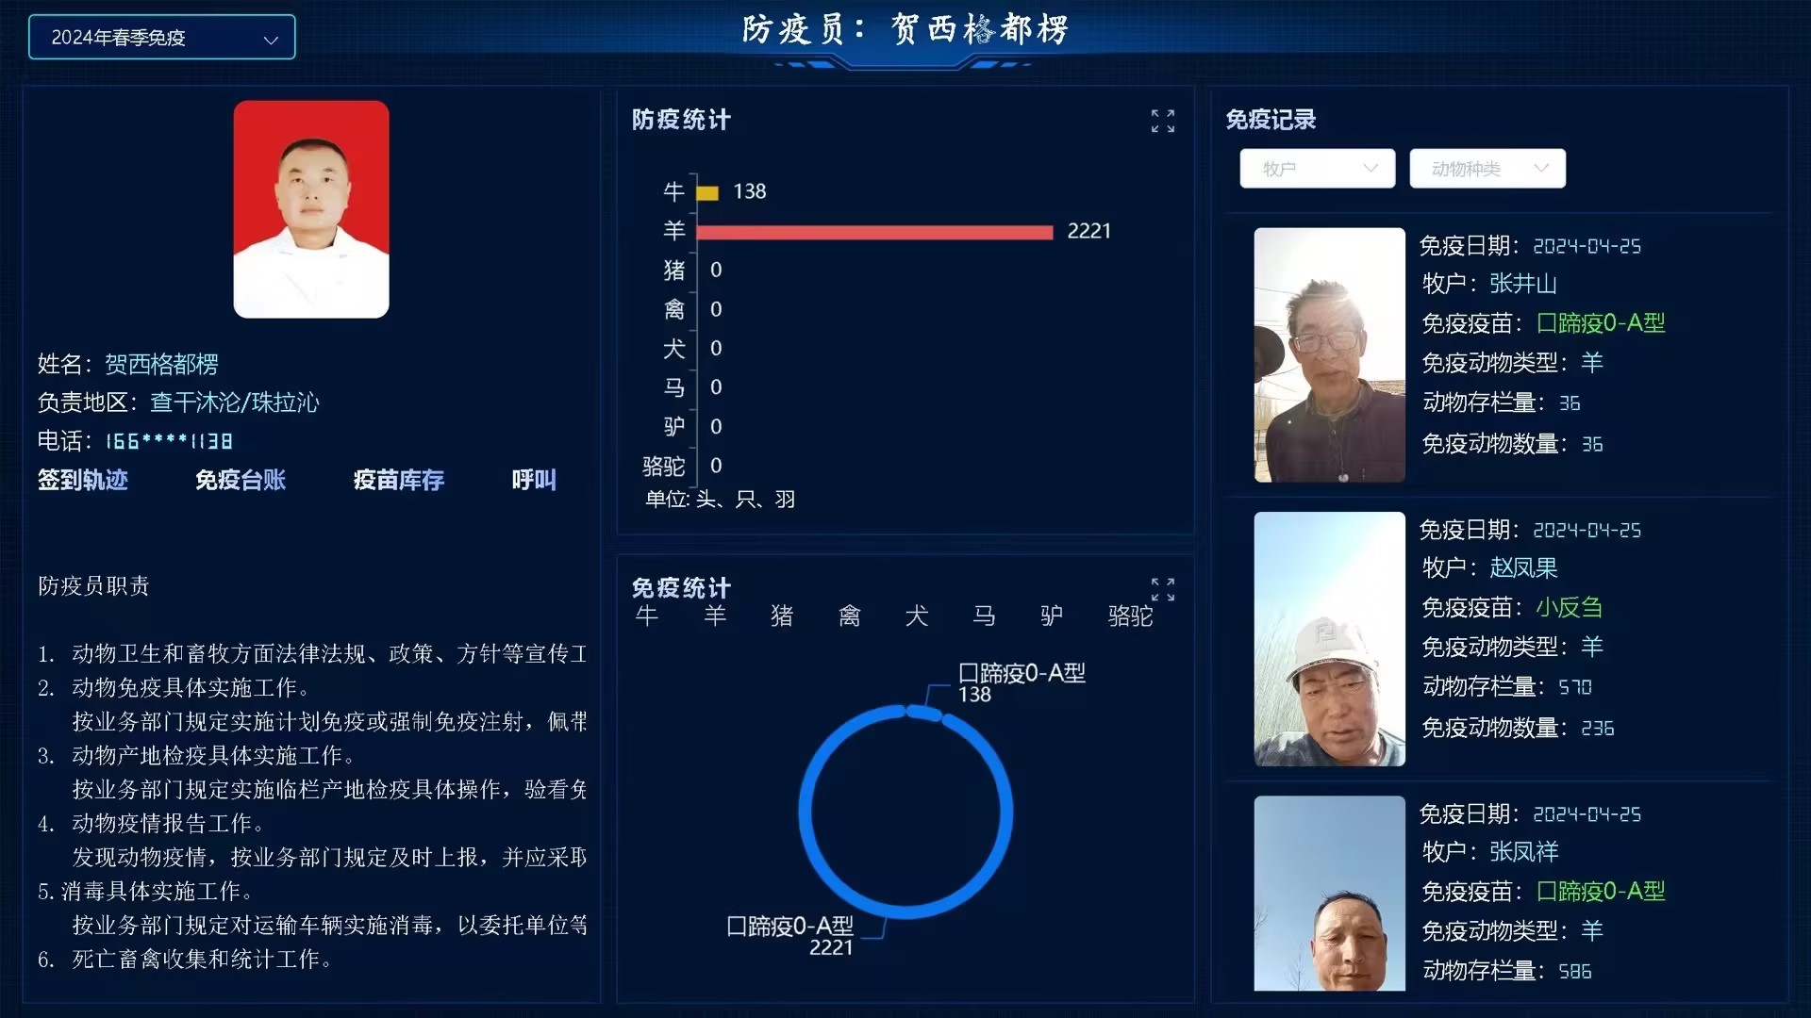Viewport: 1811px width, 1018px height.
Task: Open the 免疫台账 link
Action: (241, 480)
